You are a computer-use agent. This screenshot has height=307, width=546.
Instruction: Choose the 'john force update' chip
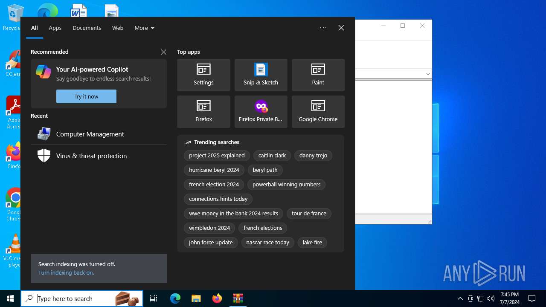click(211, 242)
